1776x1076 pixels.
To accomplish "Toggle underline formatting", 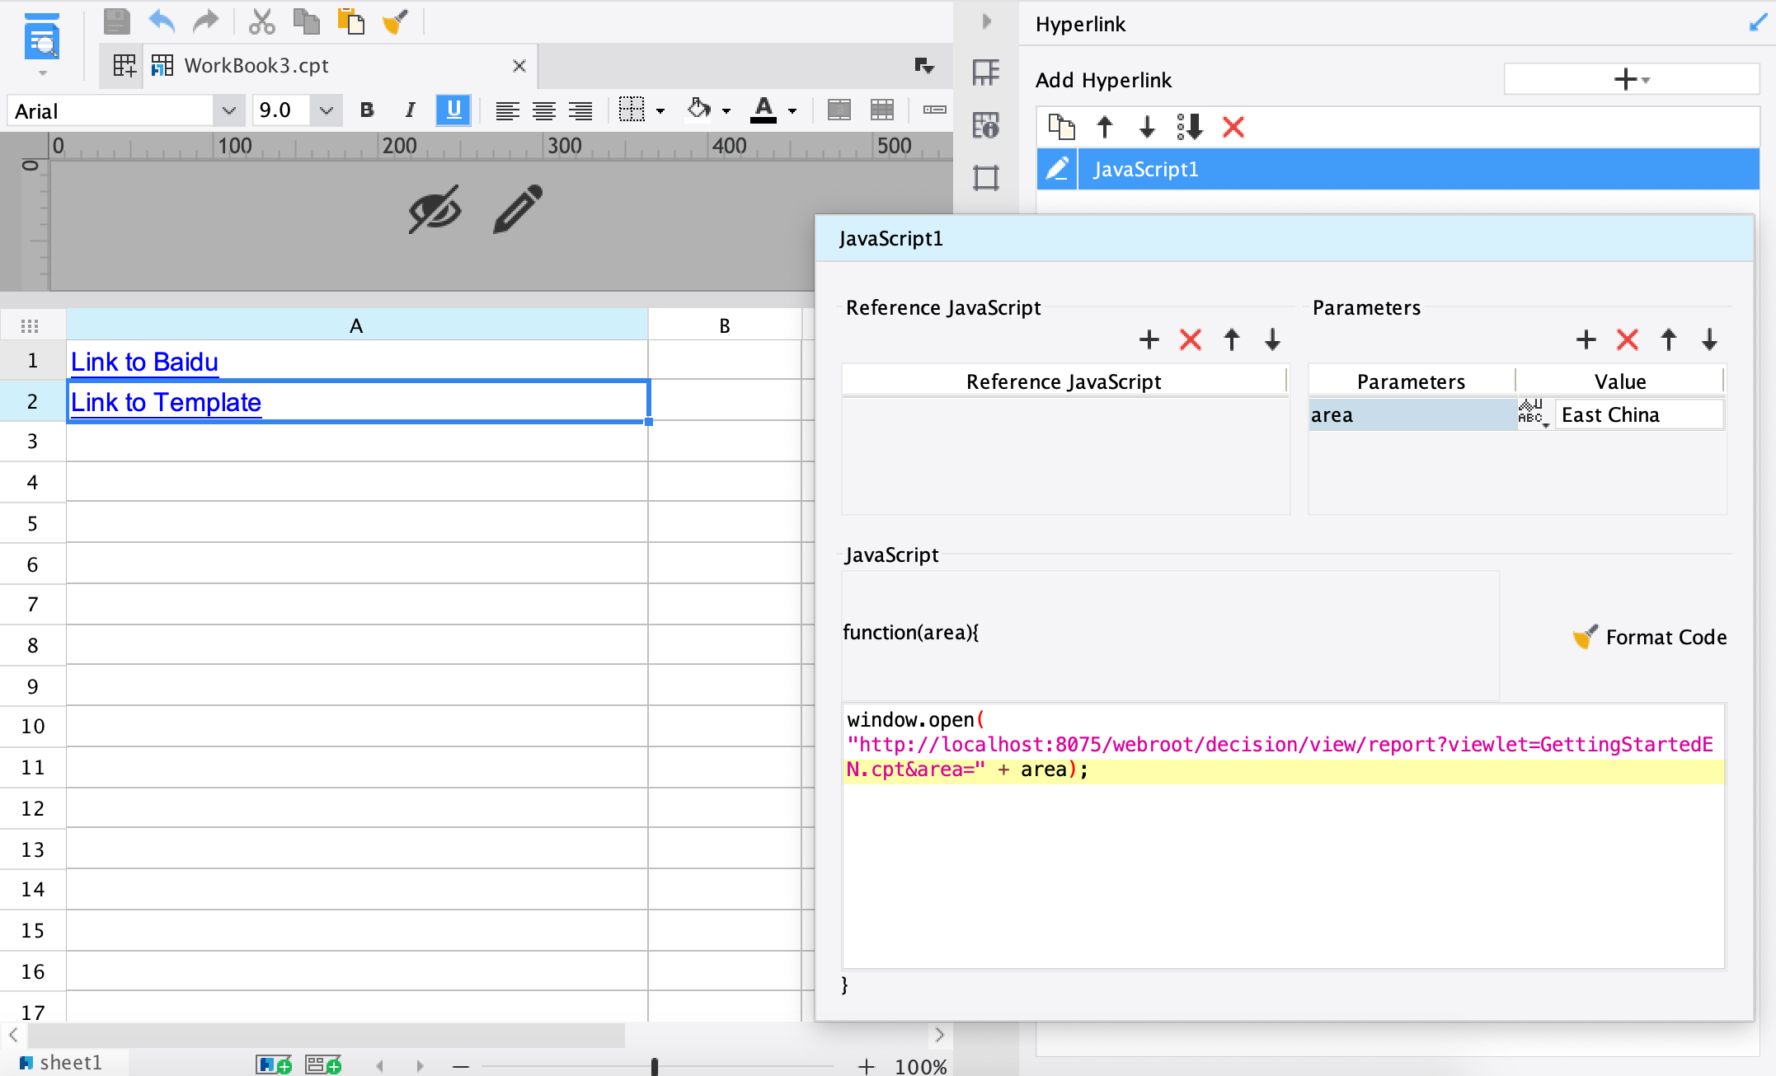I will coord(453,110).
